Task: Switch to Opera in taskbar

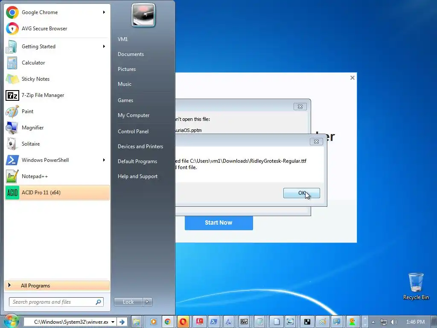Action: pos(183,322)
